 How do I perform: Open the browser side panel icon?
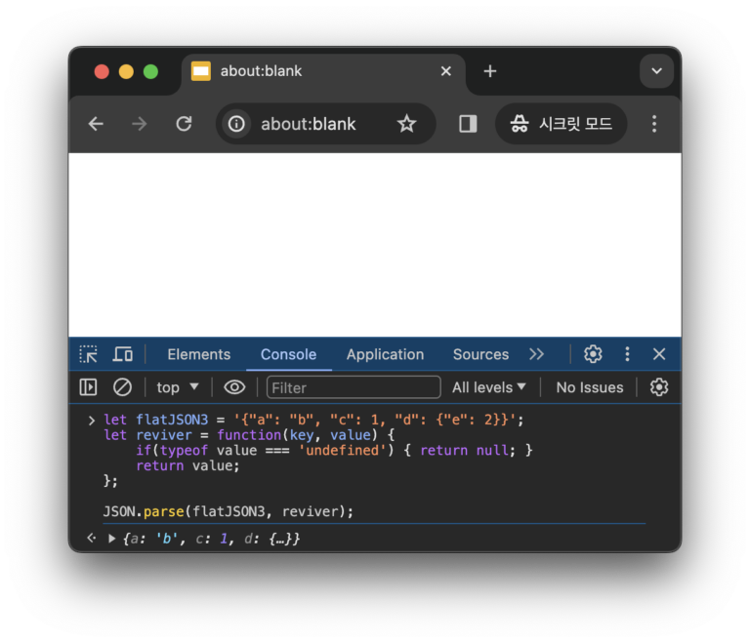pos(468,124)
